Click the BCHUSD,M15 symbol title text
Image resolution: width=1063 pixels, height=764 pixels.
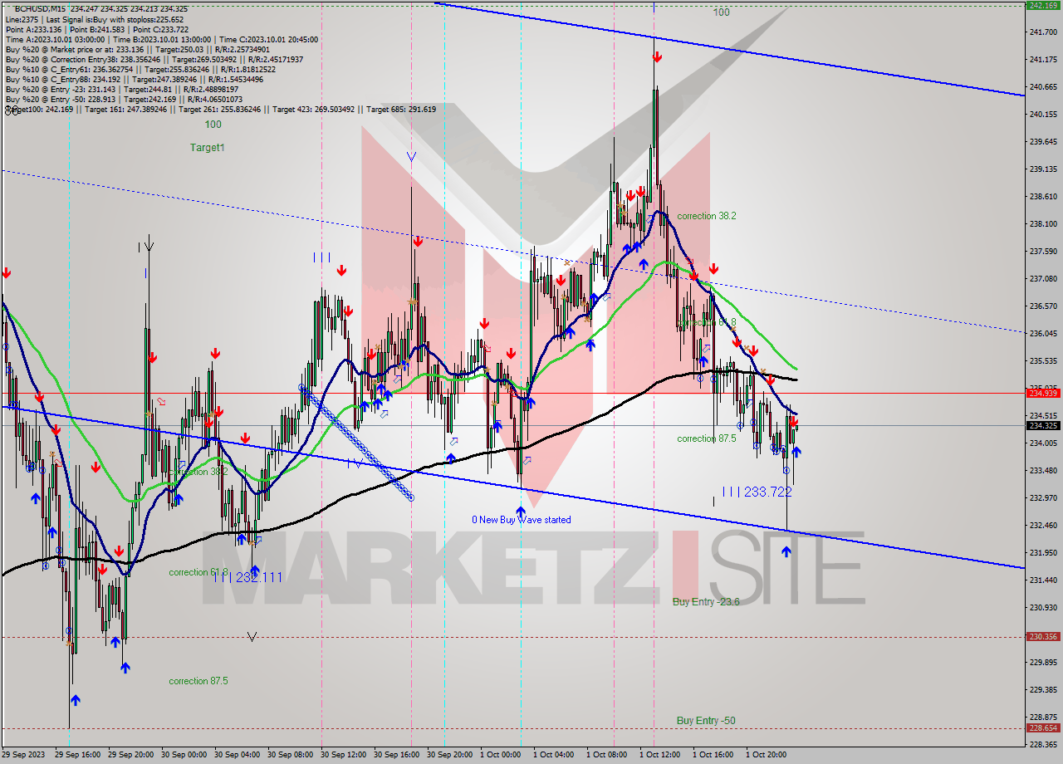pyautogui.click(x=42, y=9)
